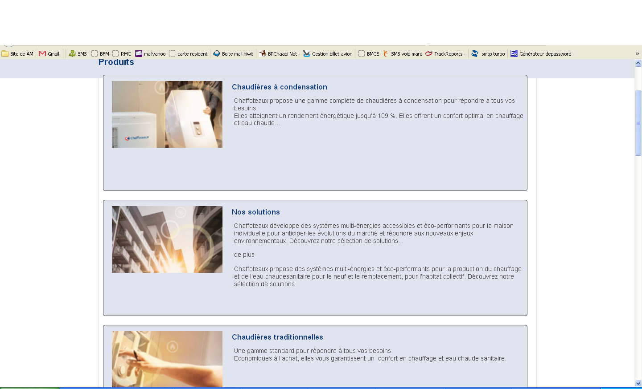642x389 pixels.
Task: Open the Gmail bookmark
Action: pos(49,54)
